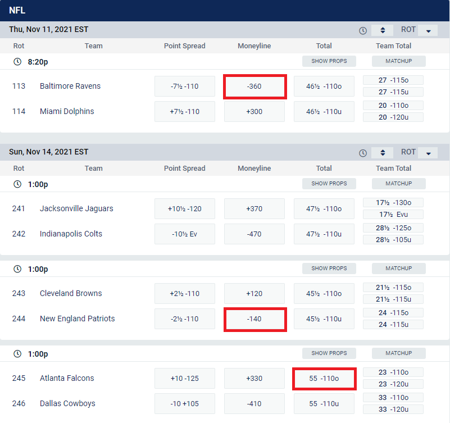The image size is (450, 423).
Task: Select Browns +2½ -110 point spread
Action: 184,294
